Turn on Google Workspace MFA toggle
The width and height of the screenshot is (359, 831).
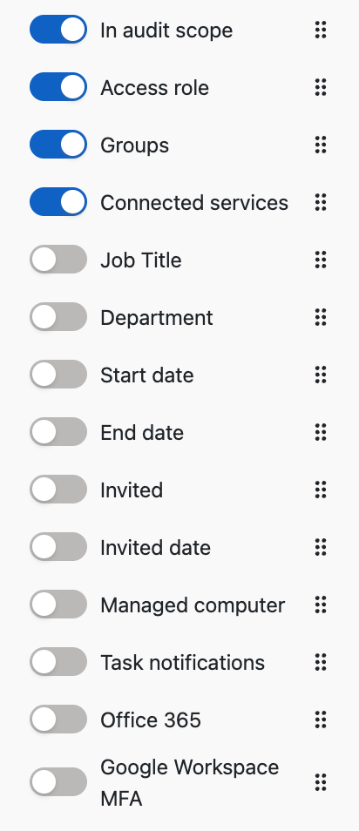pos(58,781)
